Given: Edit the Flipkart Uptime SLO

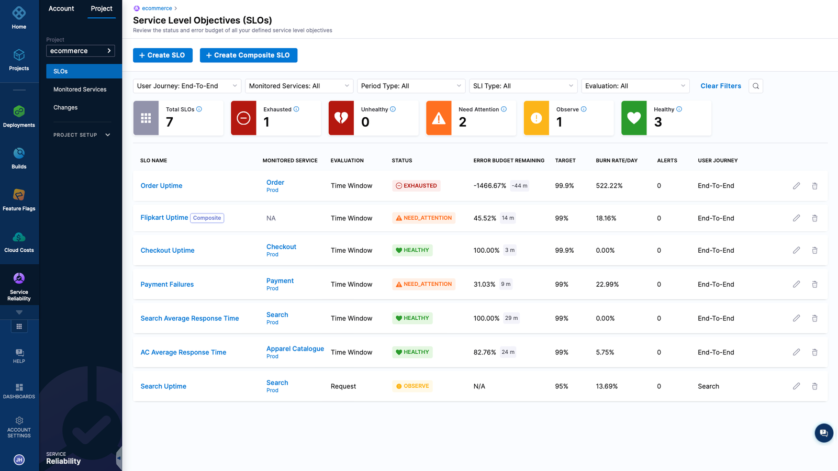Looking at the screenshot, I should point(796,218).
